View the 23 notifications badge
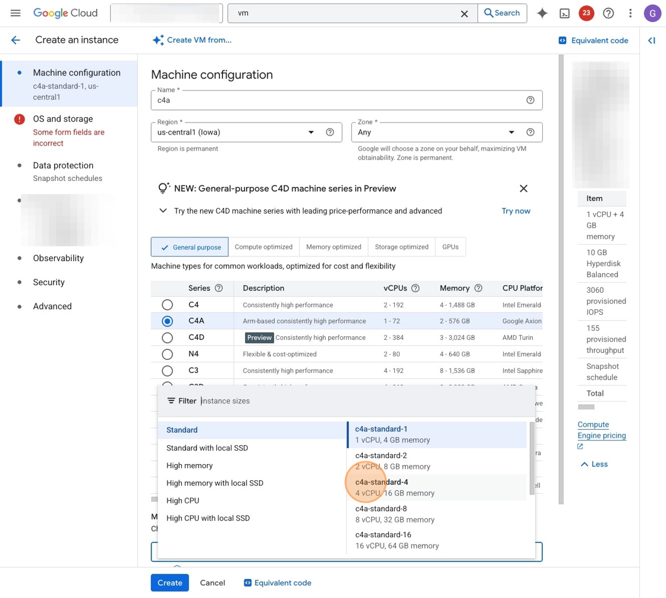666x598 pixels. pos(586,13)
